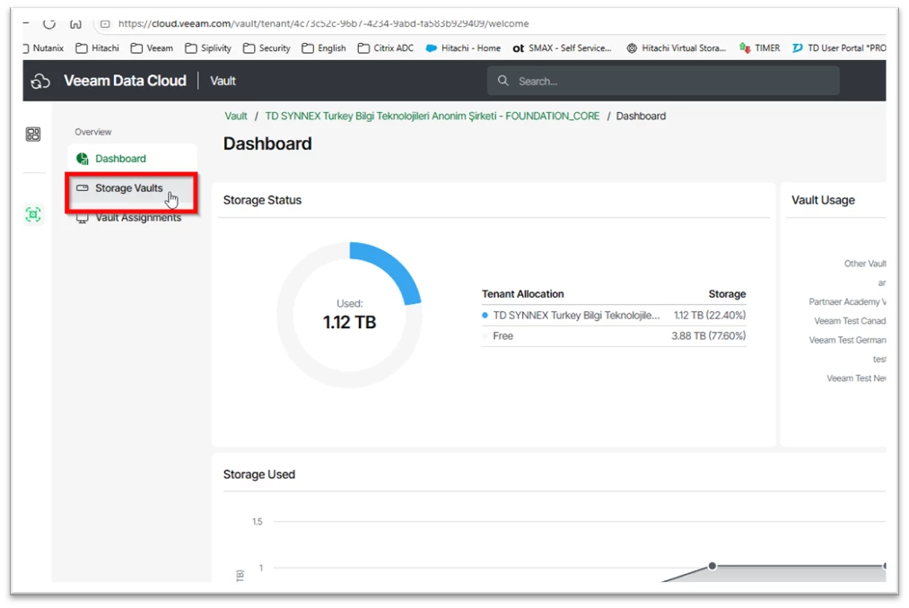Open the Hitachi bookmark folder

point(98,48)
